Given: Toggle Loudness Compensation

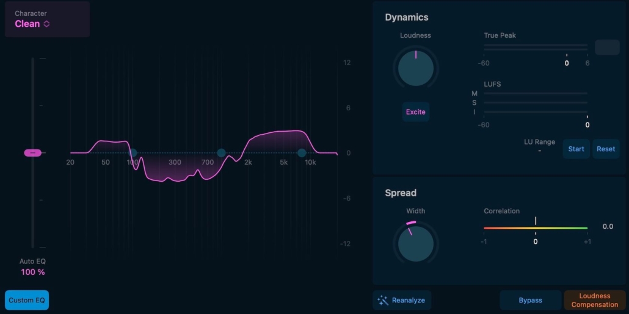Looking at the screenshot, I should (594, 300).
